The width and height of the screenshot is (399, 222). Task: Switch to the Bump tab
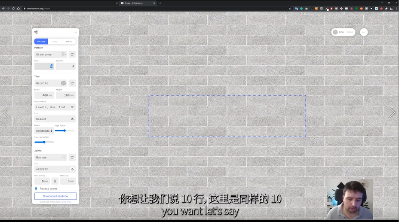point(55,41)
